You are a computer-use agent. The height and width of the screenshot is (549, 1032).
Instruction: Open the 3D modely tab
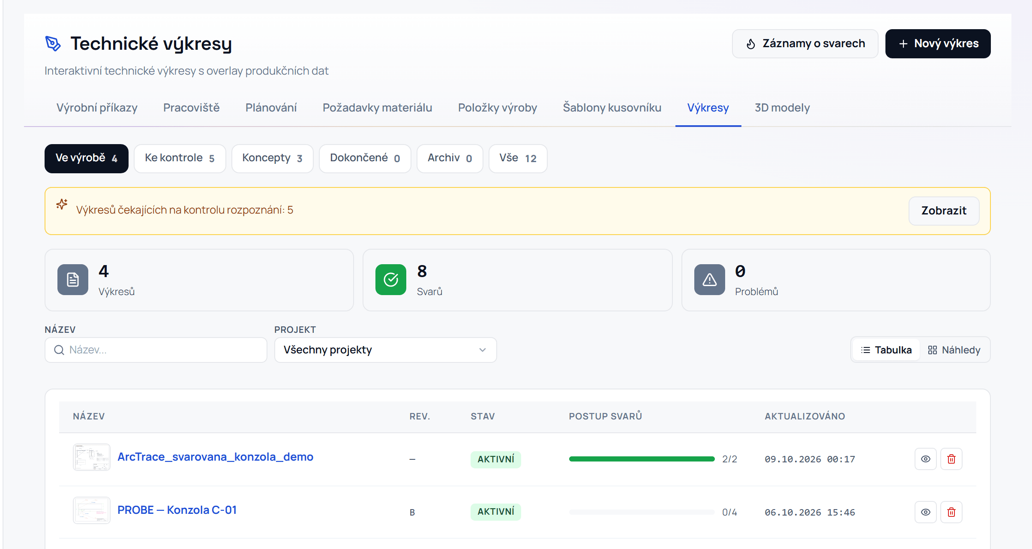point(782,108)
